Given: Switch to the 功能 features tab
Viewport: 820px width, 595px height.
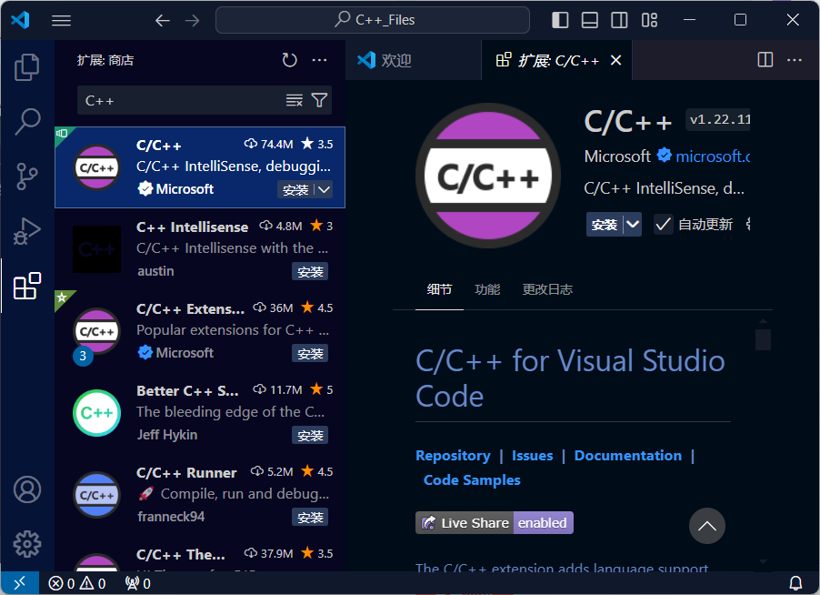Looking at the screenshot, I should pos(487,289).
